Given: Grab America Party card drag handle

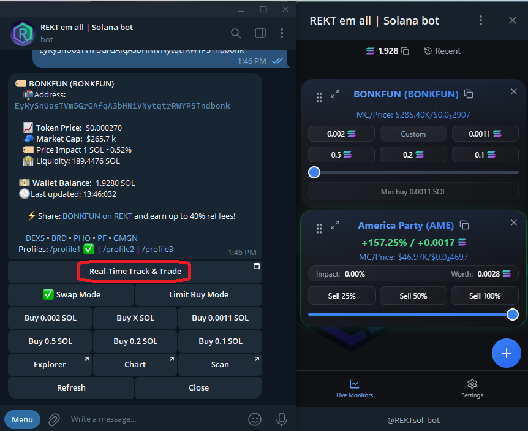Looking at the screenshot, I should [x=319, y=229].
